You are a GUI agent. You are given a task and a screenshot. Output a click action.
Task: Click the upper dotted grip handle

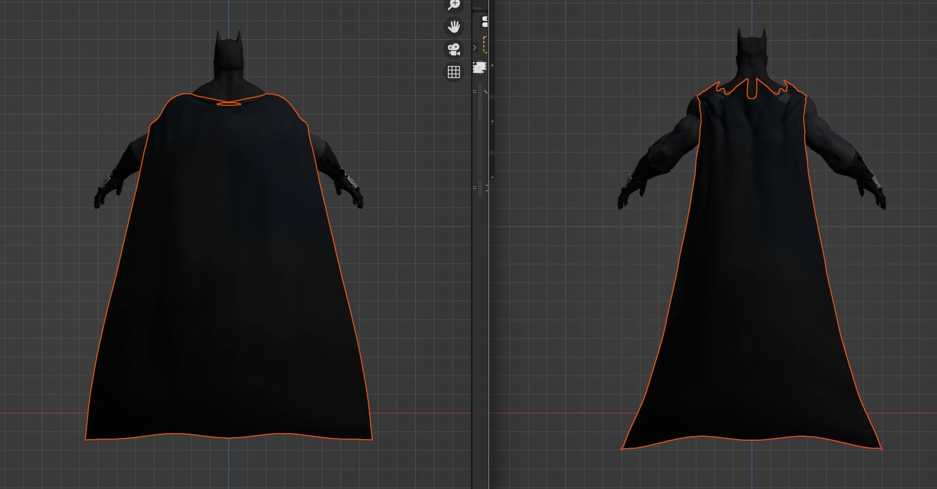tap(475, 92)
